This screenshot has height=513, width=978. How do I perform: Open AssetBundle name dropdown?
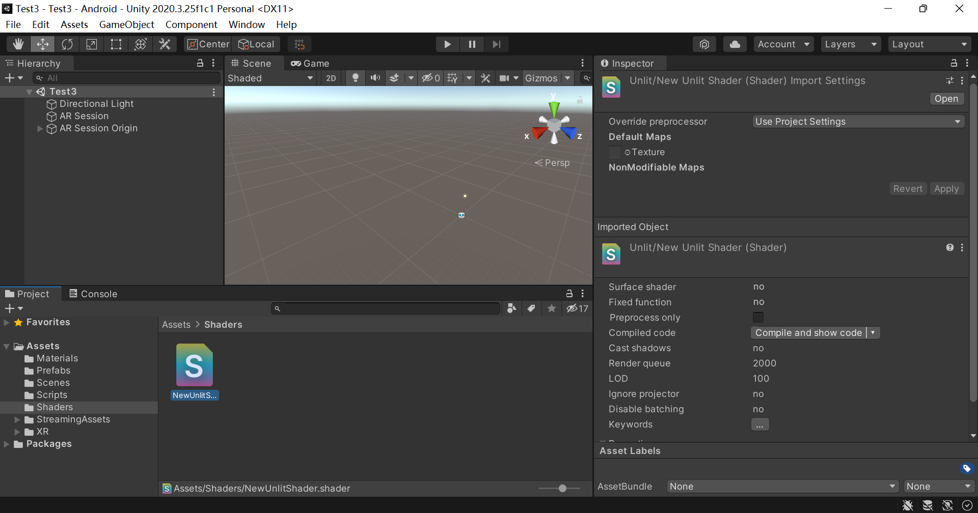782,486
